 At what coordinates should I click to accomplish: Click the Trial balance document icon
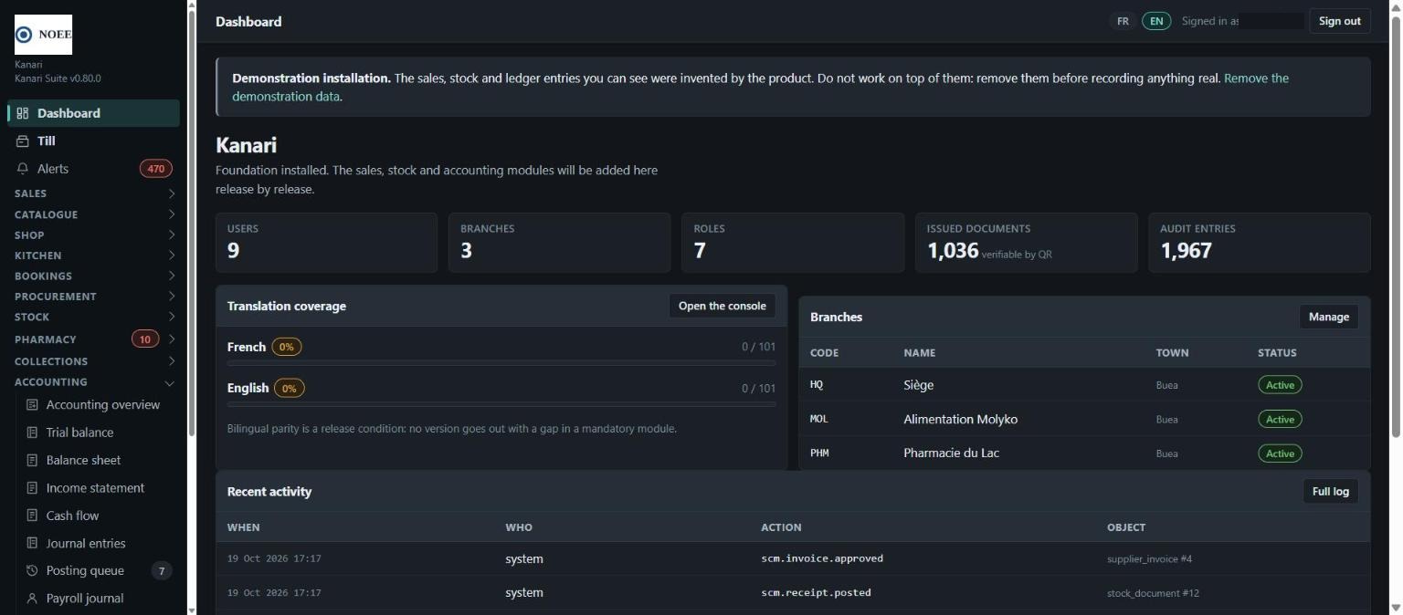(32, 433)
